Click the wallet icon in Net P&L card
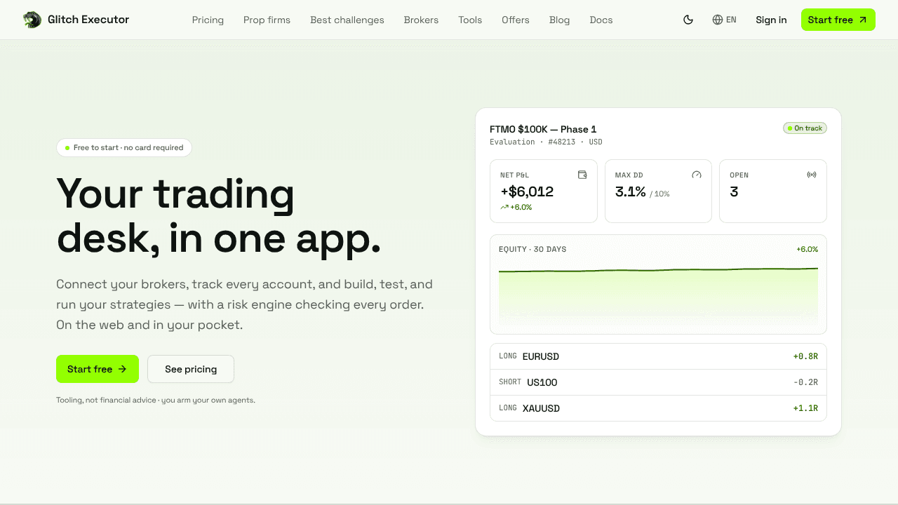 [x=582, y=175]
